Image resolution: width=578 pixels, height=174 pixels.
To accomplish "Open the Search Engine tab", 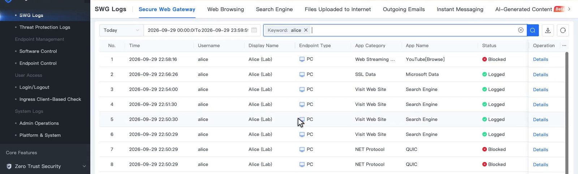I will click(274, 9).
